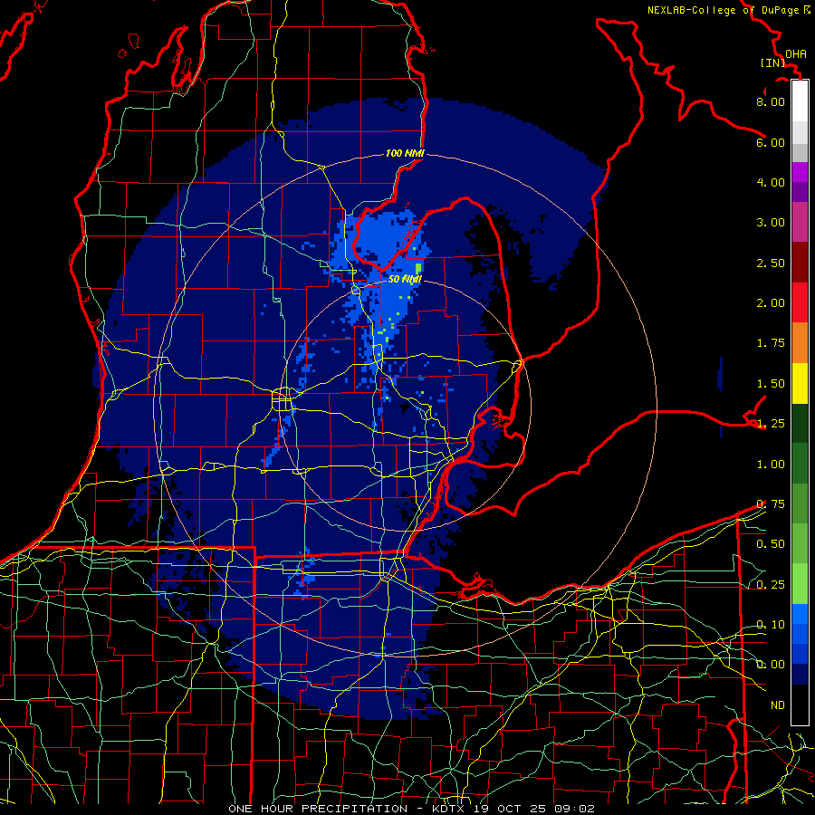The width and height of the screenshot is (815, 815).
Task: Click the 0.25 scale value
Action: [771, 585]
